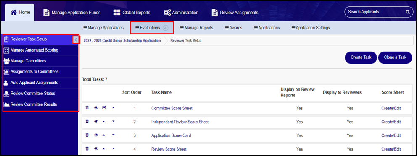Click the boxed up-arrow icon on Committee Score Sheet
This screenshot has height=156, width=417.
click(x=104, y=108)
